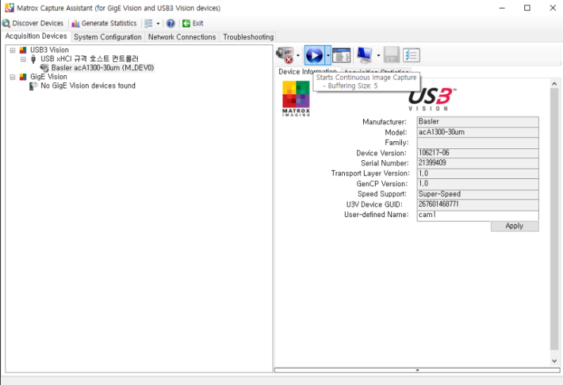
Task: Select the Device Information tab
Action: (296, 72)
